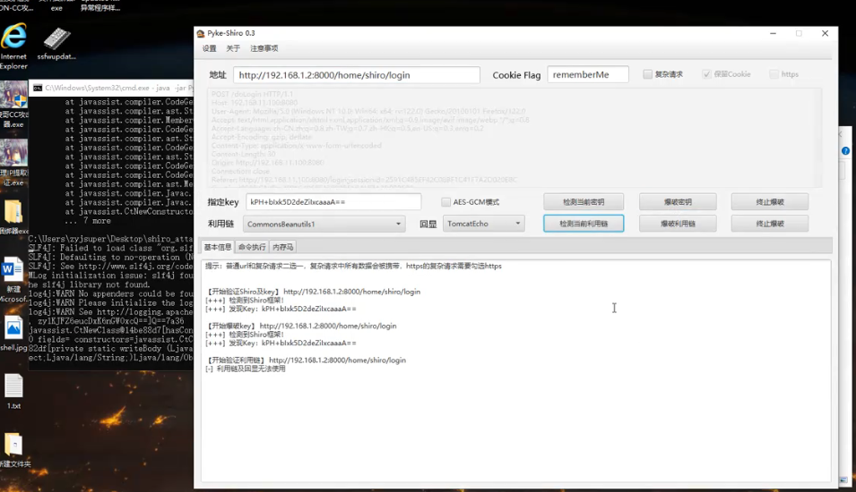Click the '【开始验证利用链】' log line

(x=306, y=361)
